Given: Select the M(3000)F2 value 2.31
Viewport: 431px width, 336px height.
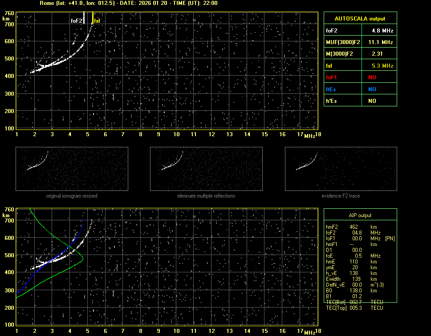Looking at the screenshot, I should (x=378, y=54).
